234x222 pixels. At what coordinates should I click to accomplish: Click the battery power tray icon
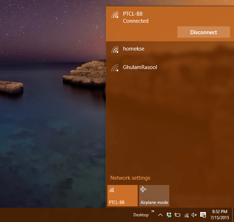click(x=177, y=215)
